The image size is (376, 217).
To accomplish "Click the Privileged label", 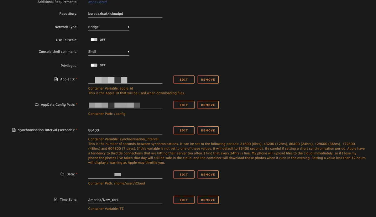I will 69,66.
